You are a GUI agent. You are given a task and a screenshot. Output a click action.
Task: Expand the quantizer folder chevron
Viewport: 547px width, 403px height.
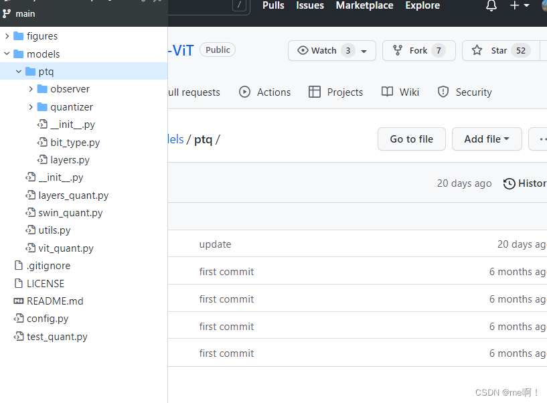(x=31, y=106)
